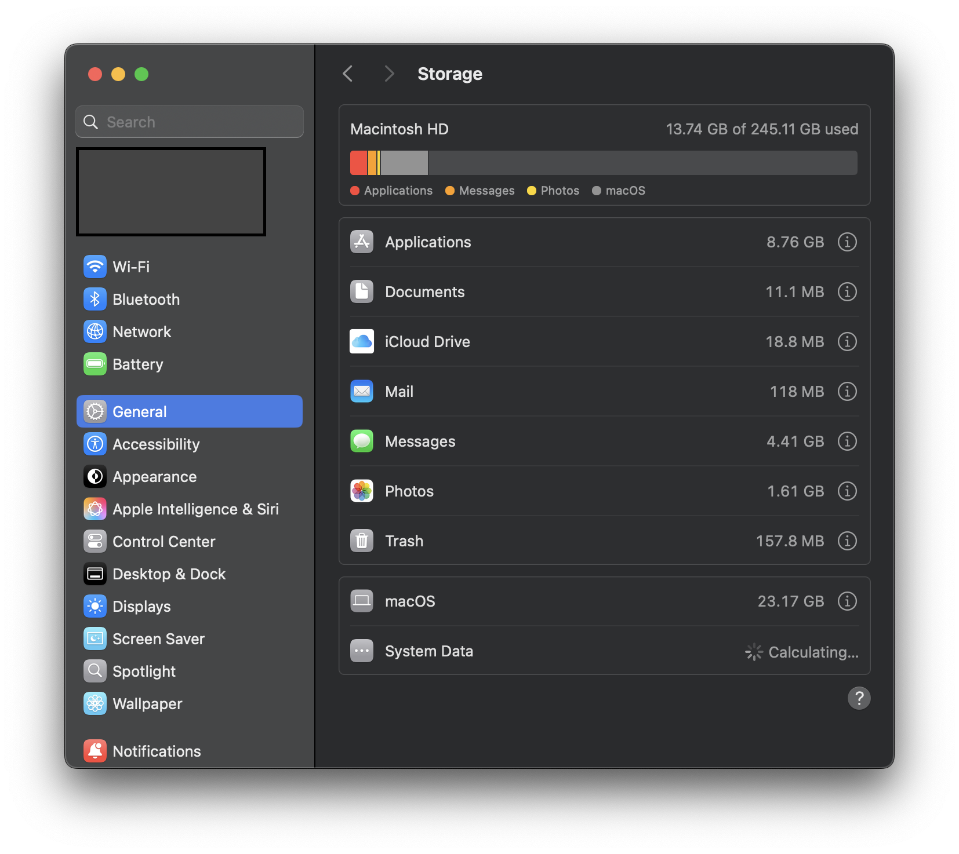
Task: Click the red Notifications bell icon
Action: 95,751
